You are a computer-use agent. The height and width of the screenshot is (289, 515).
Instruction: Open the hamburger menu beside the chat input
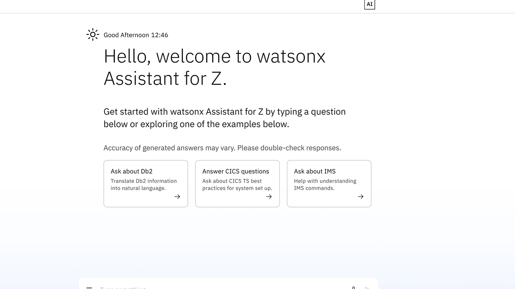pos(89,287)
